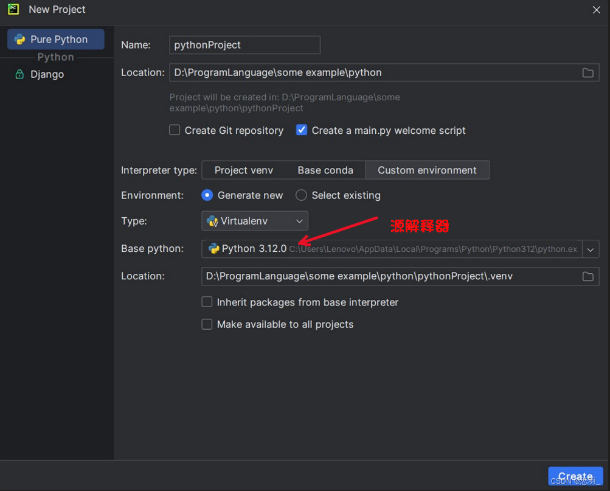Click the Create button
610x491 pixels.
pyautogui.click(x=575, y=476)
